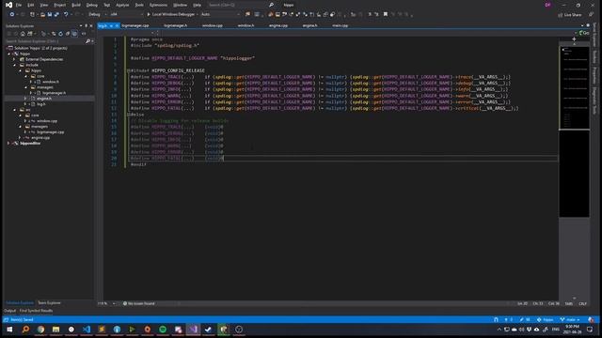The width and height of the screenshot is (602, 338).
Task: Toggle pin on the log.h tab
Action: (x=111, y=25)
